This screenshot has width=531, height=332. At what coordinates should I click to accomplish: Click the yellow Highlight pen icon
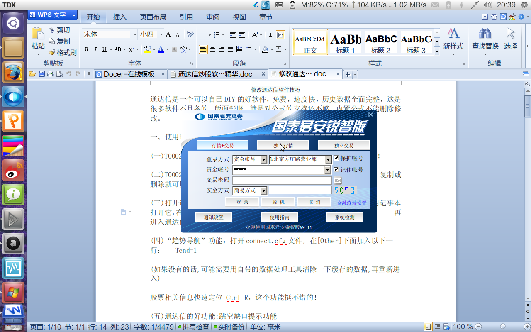[147, 49]
